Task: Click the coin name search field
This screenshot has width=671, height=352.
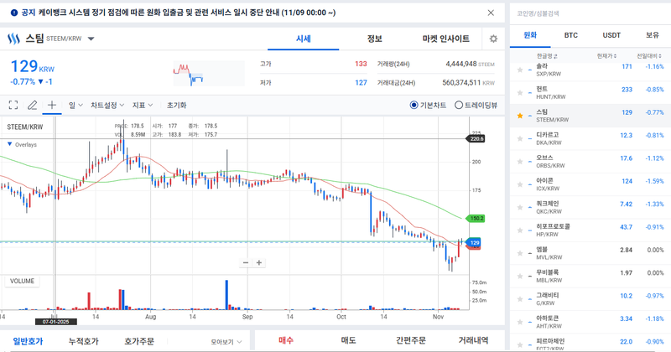Action: pyautogui.click(x=587, y=10)
